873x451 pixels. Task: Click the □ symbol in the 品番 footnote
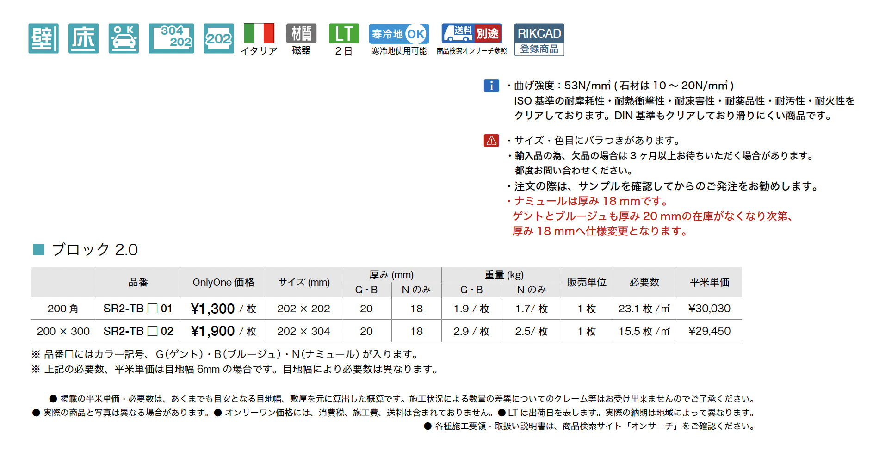(x=69, y=354)
